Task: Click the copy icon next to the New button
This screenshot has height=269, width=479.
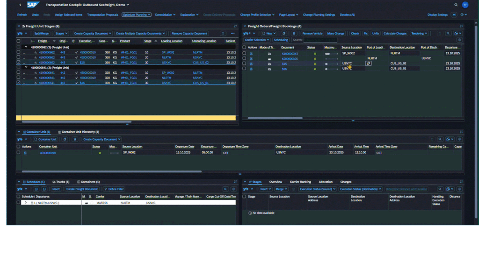Action: (284, 34)
